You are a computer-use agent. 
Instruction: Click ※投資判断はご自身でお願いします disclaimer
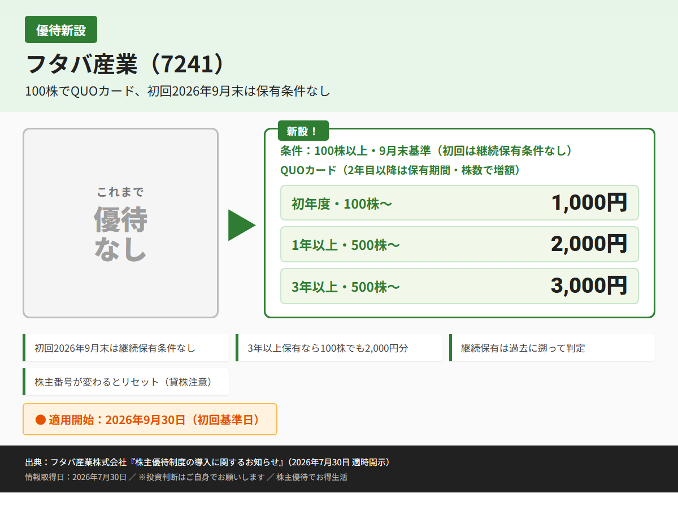(x=201, y=477)
